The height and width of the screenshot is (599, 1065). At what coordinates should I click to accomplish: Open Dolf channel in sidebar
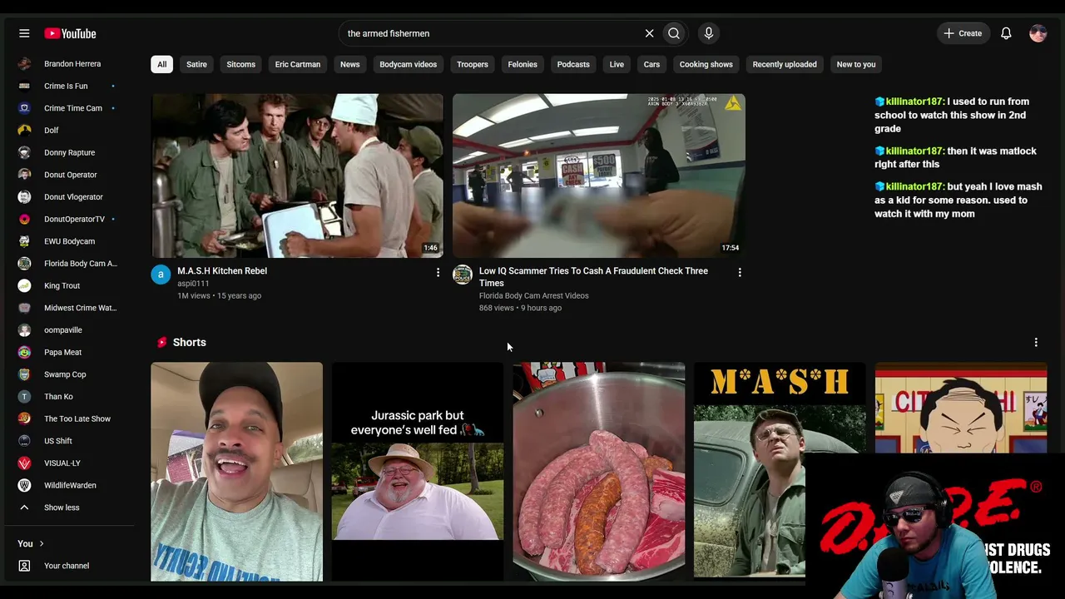tap(69, 131)
